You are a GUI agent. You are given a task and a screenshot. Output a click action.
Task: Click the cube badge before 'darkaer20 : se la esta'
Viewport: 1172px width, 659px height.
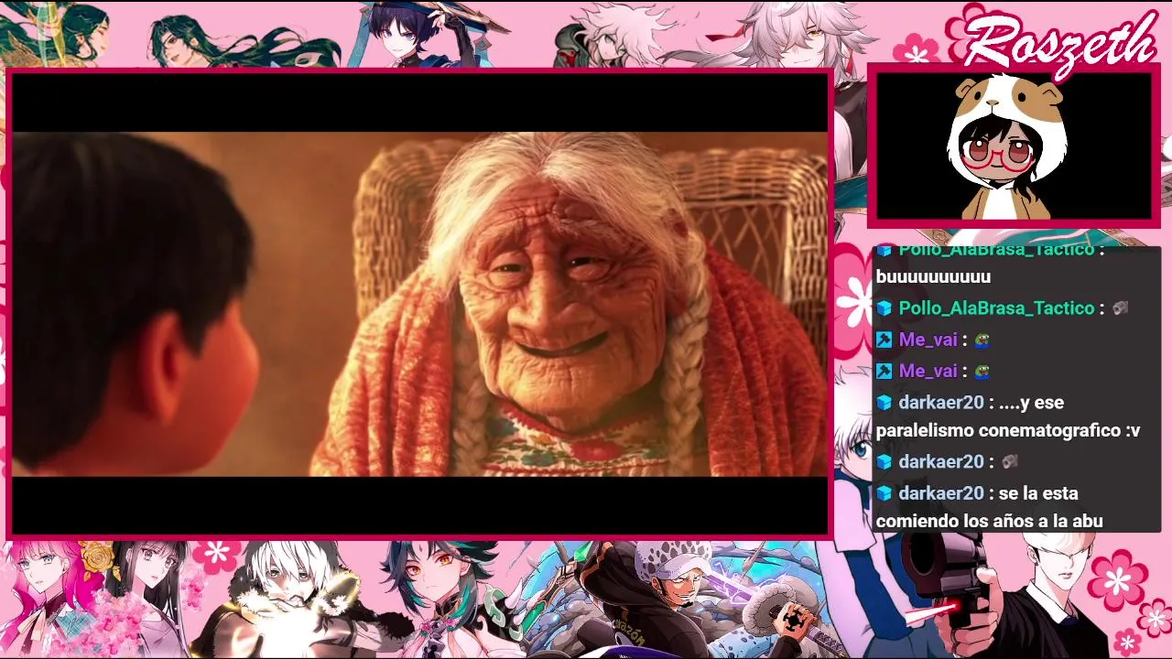tap(884, 493)
